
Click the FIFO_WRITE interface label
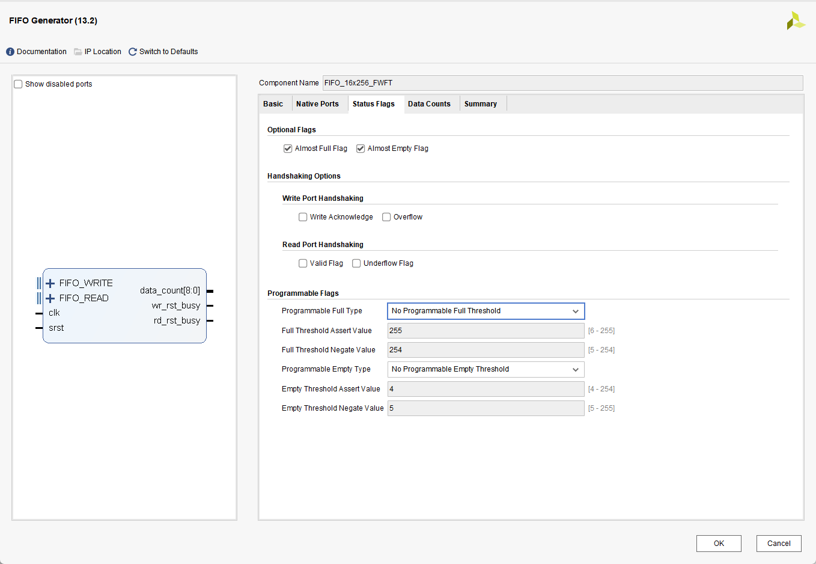point(86,283)
